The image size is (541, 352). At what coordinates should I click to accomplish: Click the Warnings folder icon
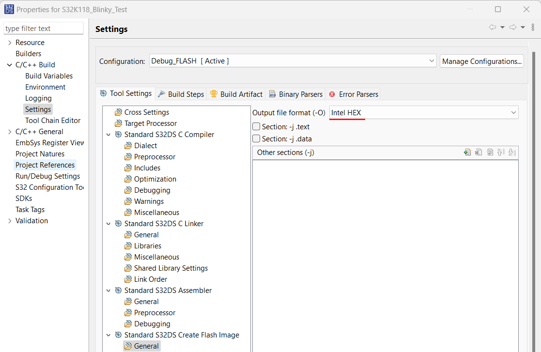[128, 201]
